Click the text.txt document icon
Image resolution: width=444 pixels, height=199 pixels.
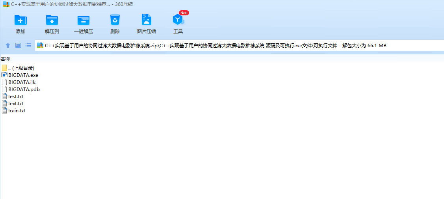pos(4,103)
